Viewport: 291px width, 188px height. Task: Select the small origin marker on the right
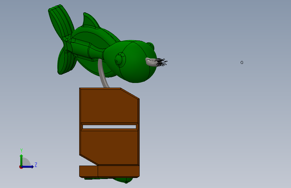242,63
